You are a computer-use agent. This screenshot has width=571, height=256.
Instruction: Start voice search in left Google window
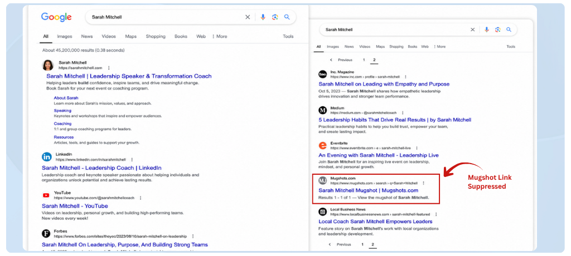pyautogui.click(x=263, y=17)
